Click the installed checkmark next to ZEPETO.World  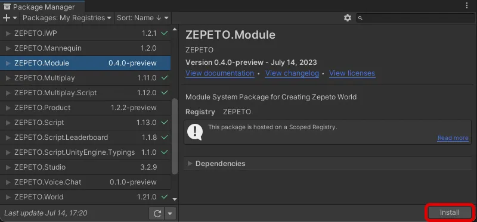click(165, 197)
